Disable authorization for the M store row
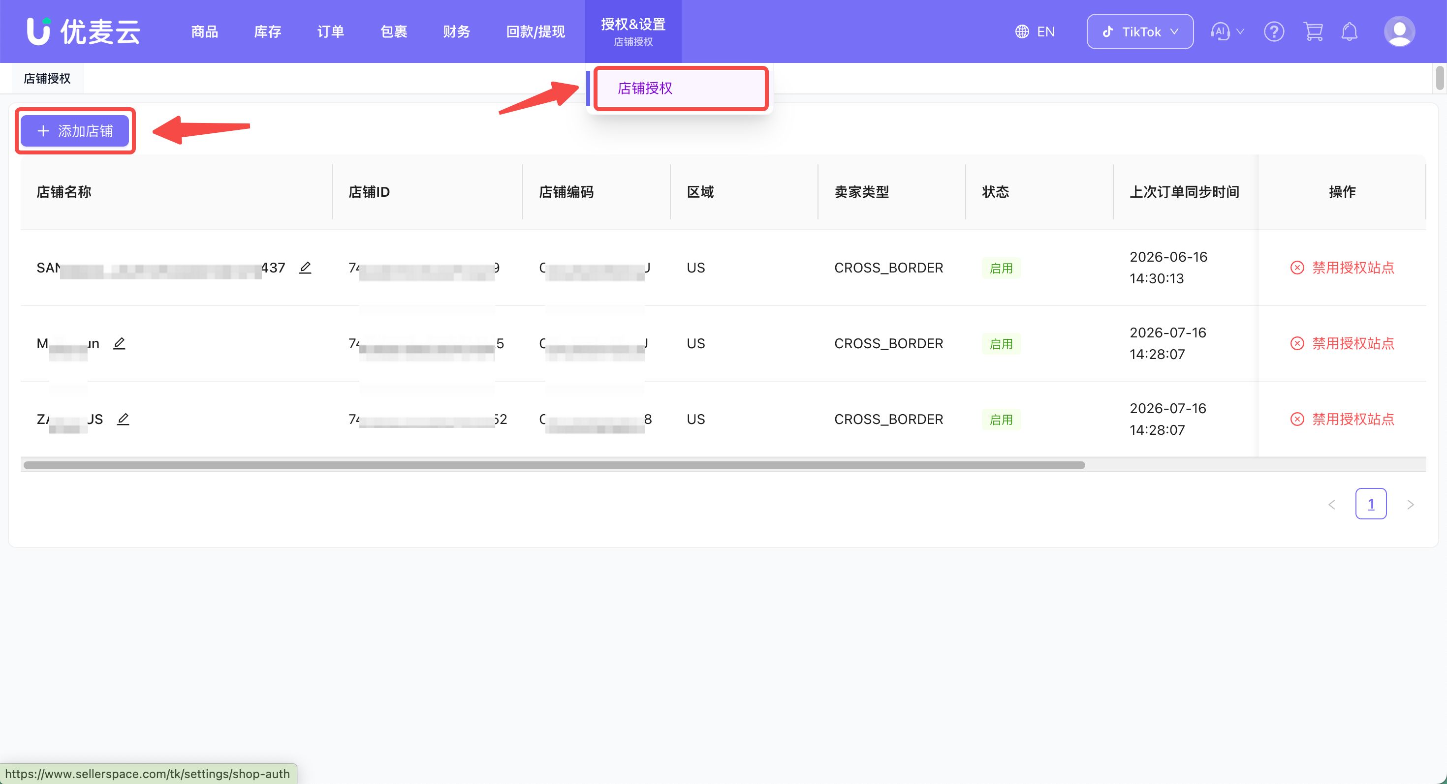Image resolution: width=1447 pixels, height=784 pixels. (1342, 343)
